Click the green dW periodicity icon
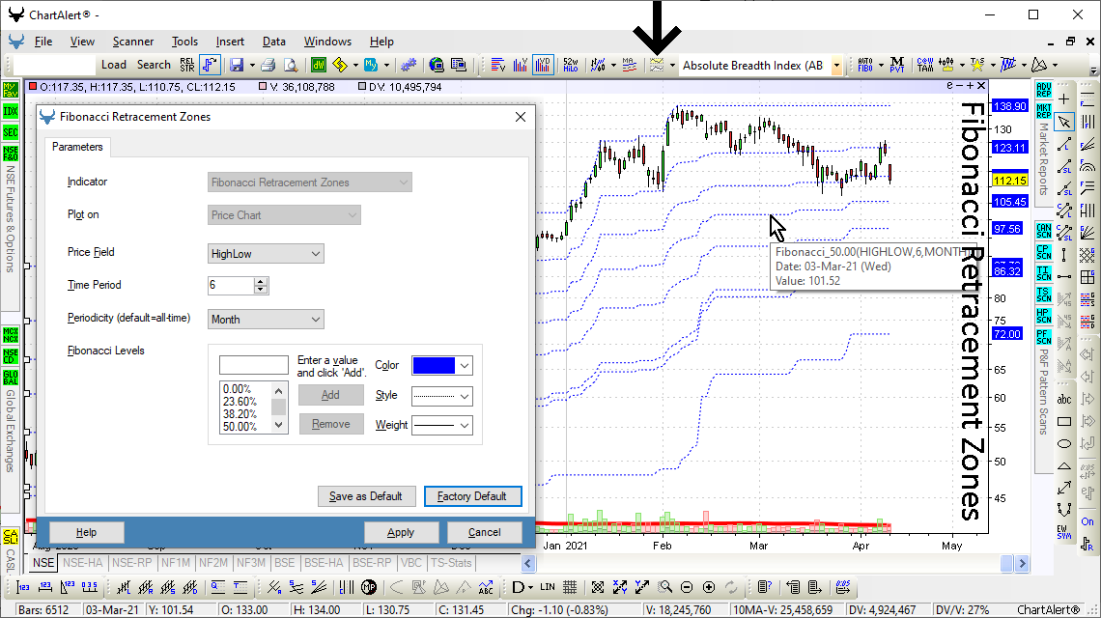Image resolution: width=1101 pixels, height=618 pixels. pyautogui.click(x=319, y=66)
